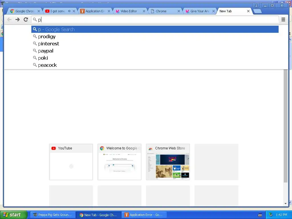The width and height of the screenshot is (292, 219).
Task: Open a new tab with the new-tab button
Action: [x=257, y=11]
